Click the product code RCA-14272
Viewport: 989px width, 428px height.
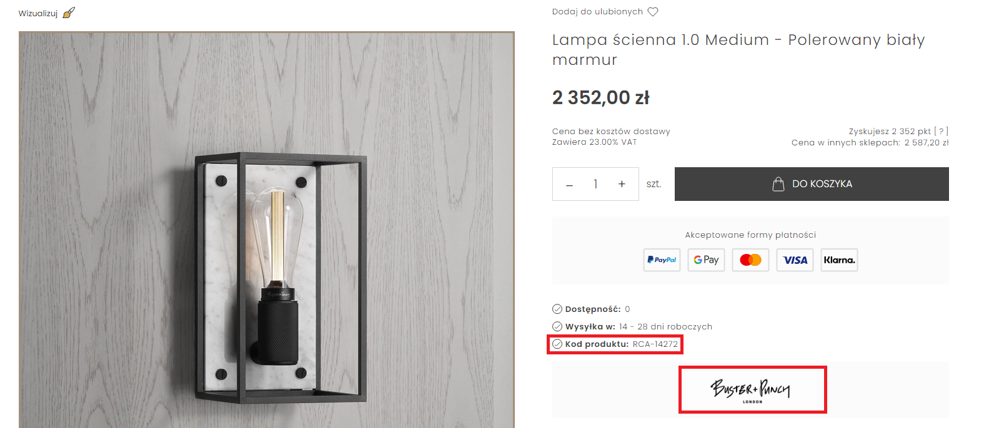655,344
